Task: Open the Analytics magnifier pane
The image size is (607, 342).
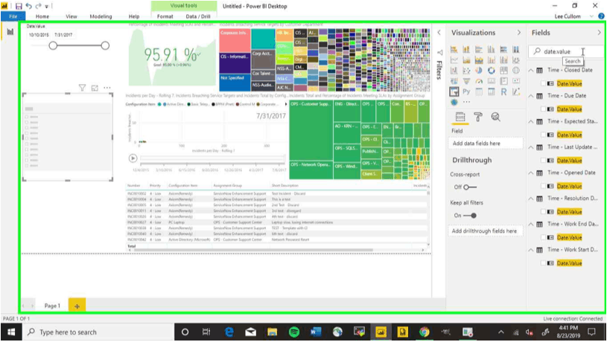Action: [x=495, y=117]
